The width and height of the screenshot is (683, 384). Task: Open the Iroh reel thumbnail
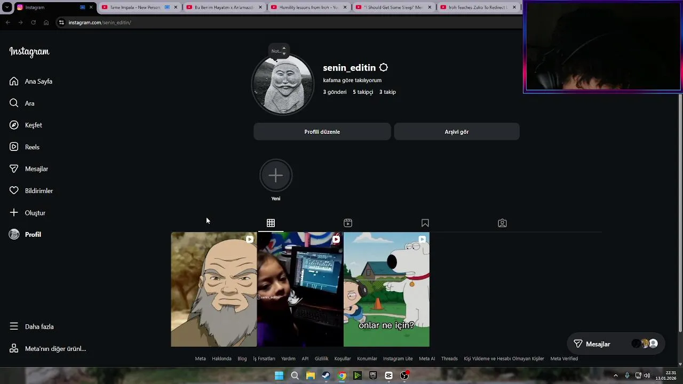pos(214,289)
